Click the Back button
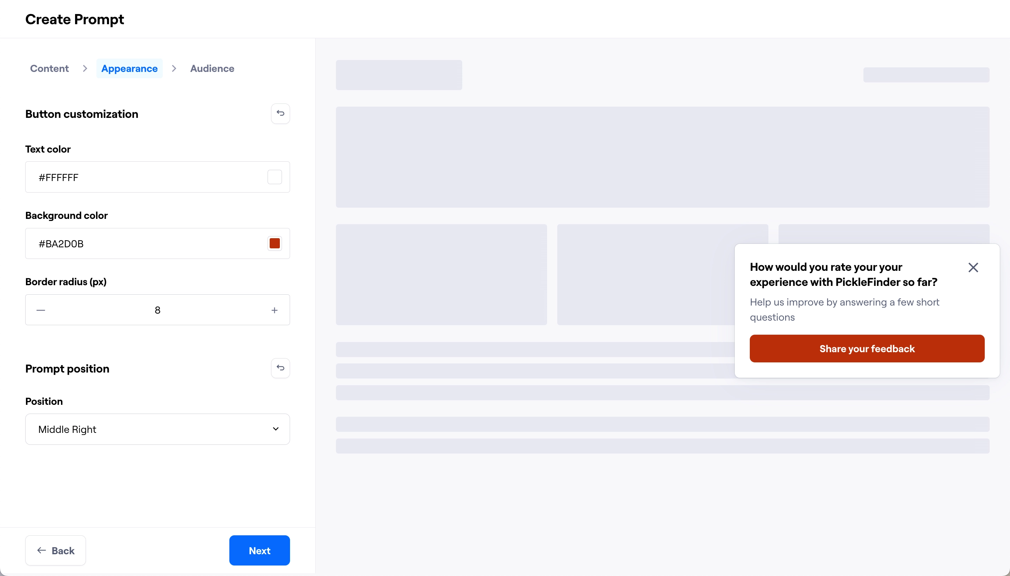This screenshot has height=576, width=1010. pos(55,550)
